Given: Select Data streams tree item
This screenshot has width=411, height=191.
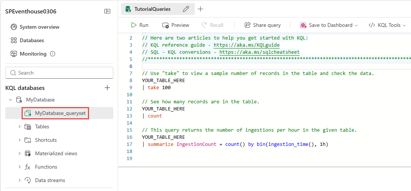Looking at the screenshot, I should (x=50, y=180).
